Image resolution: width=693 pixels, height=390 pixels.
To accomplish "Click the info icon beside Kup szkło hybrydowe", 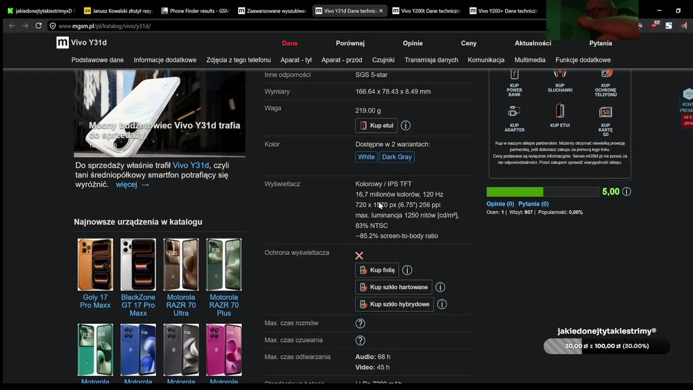I will point(442,304).
